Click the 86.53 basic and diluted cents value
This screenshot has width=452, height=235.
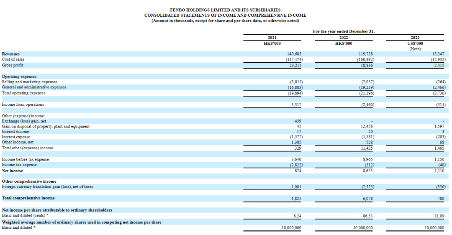click(368, 216)
